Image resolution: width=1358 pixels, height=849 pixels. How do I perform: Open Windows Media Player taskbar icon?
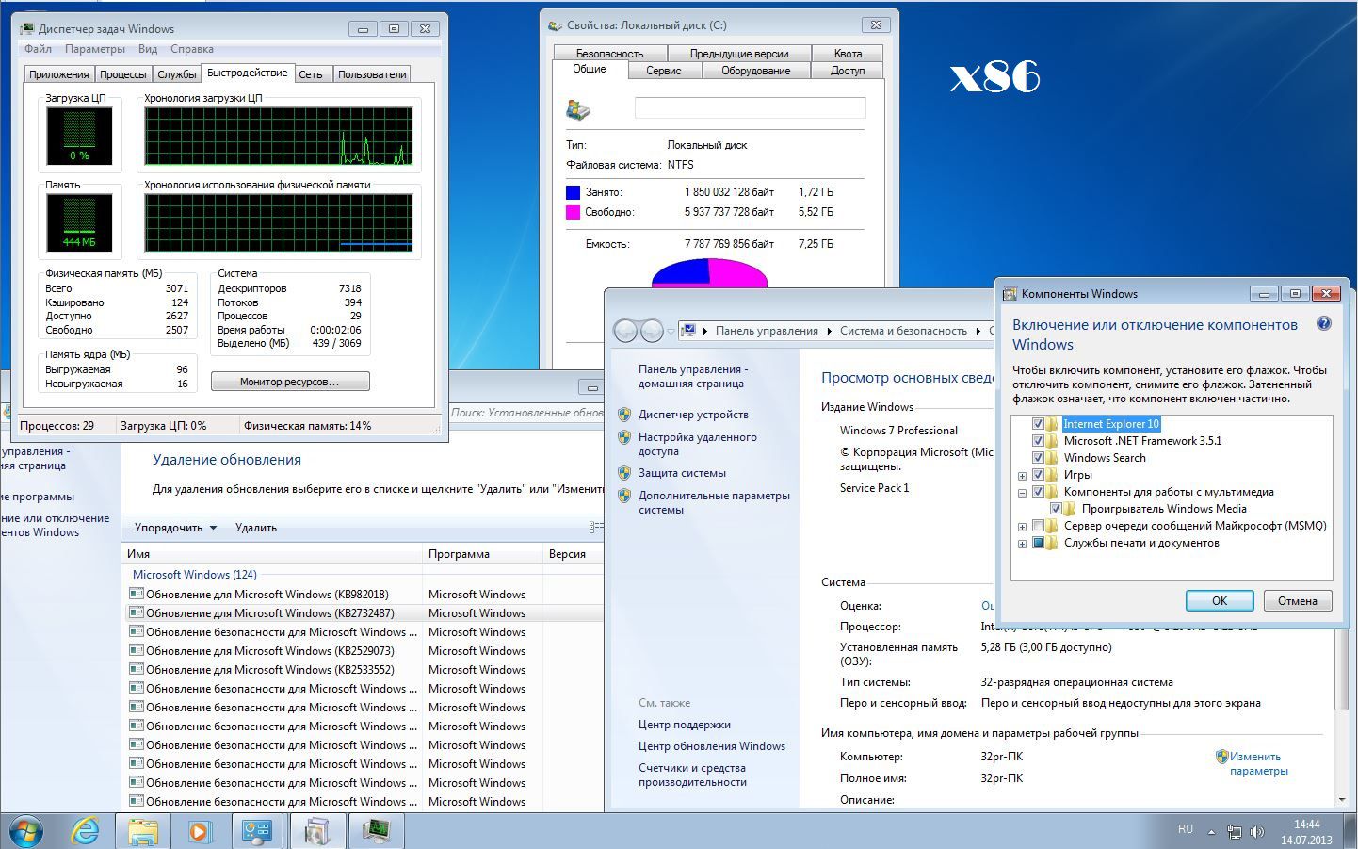pos(200,831)
